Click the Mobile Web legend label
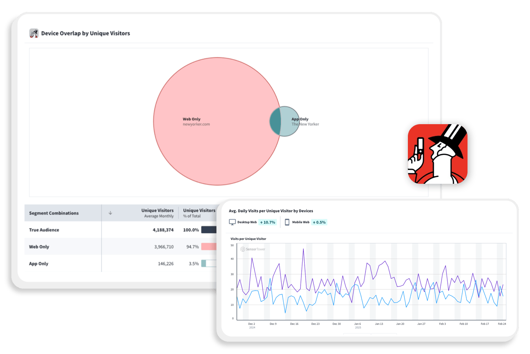The width and height of the screenshot is (530, 354). tap(301, 222)
